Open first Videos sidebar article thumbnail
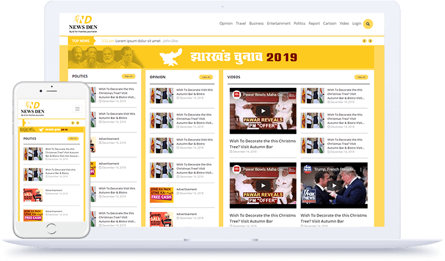Image resolution: width=445 pixels, height=261 pixels. [313, 95]
